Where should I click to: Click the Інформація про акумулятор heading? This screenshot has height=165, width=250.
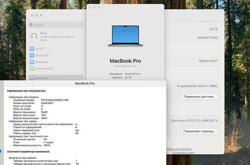27,91
